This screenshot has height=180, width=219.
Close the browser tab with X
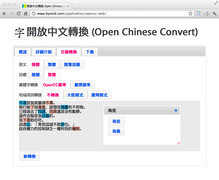pyautogui.click(x=68, y=6)
